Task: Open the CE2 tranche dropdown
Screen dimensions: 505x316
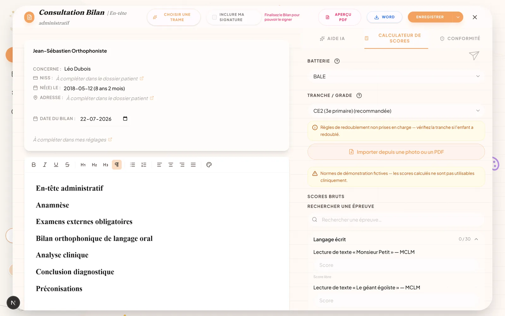Action: tap(396, 111)
